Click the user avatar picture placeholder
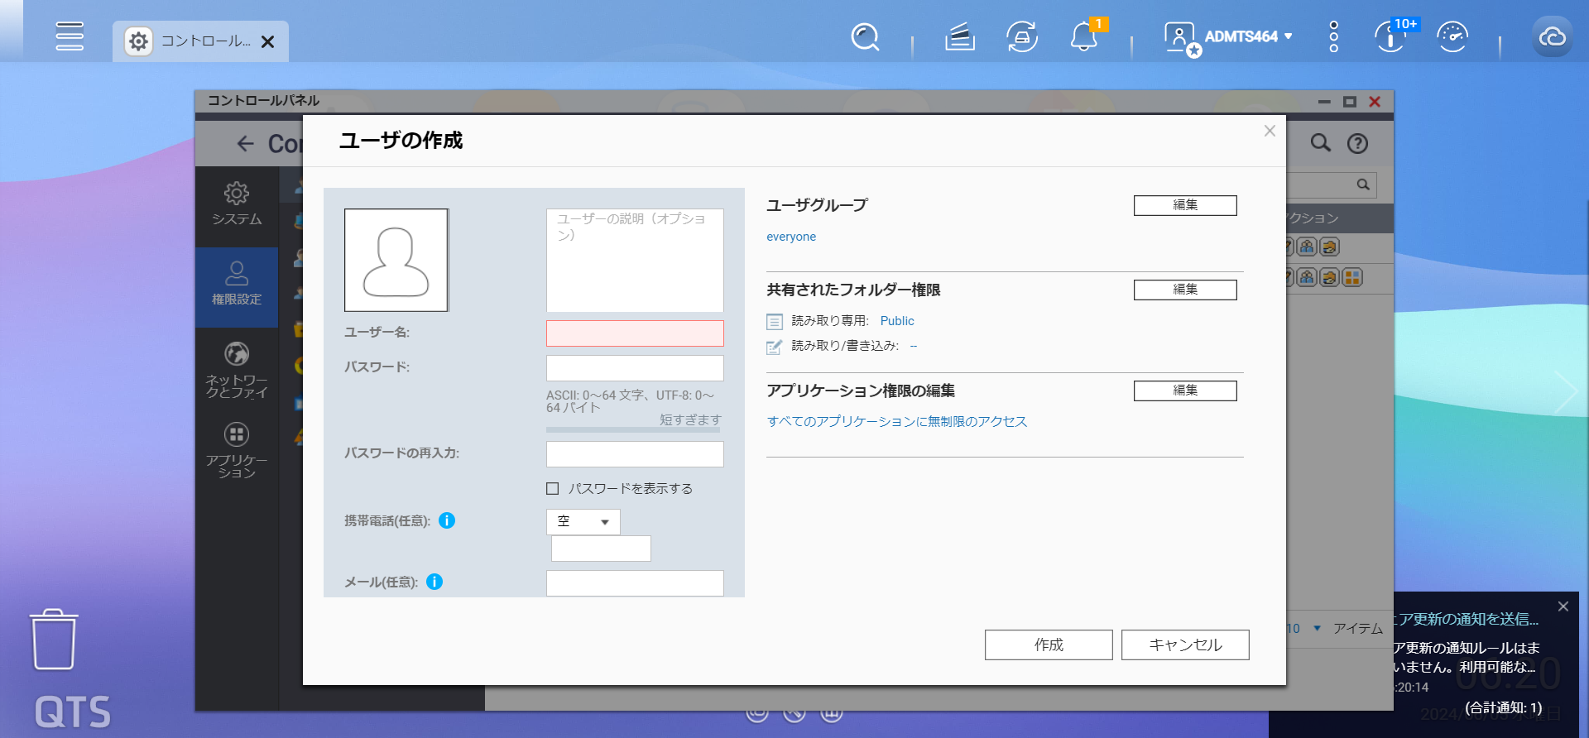Viewport: 1589px width, 738px height. tap(396, 260)
